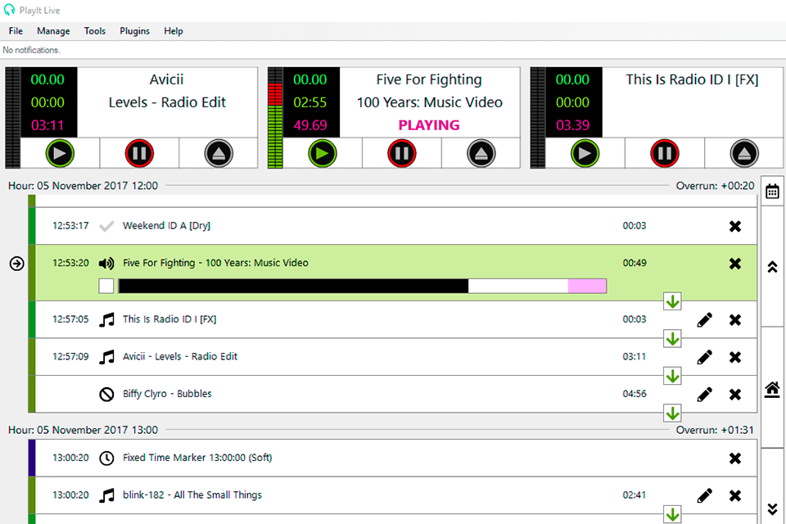Screen dimensions: 786x524
Task: Click the 49.69 remaining time counter
Action: click(x=309, y=124)
